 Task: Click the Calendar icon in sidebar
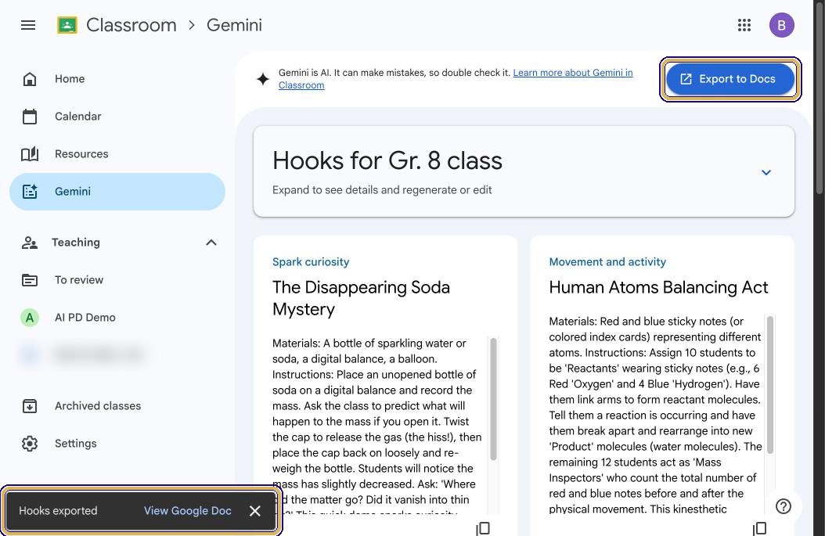30,117
